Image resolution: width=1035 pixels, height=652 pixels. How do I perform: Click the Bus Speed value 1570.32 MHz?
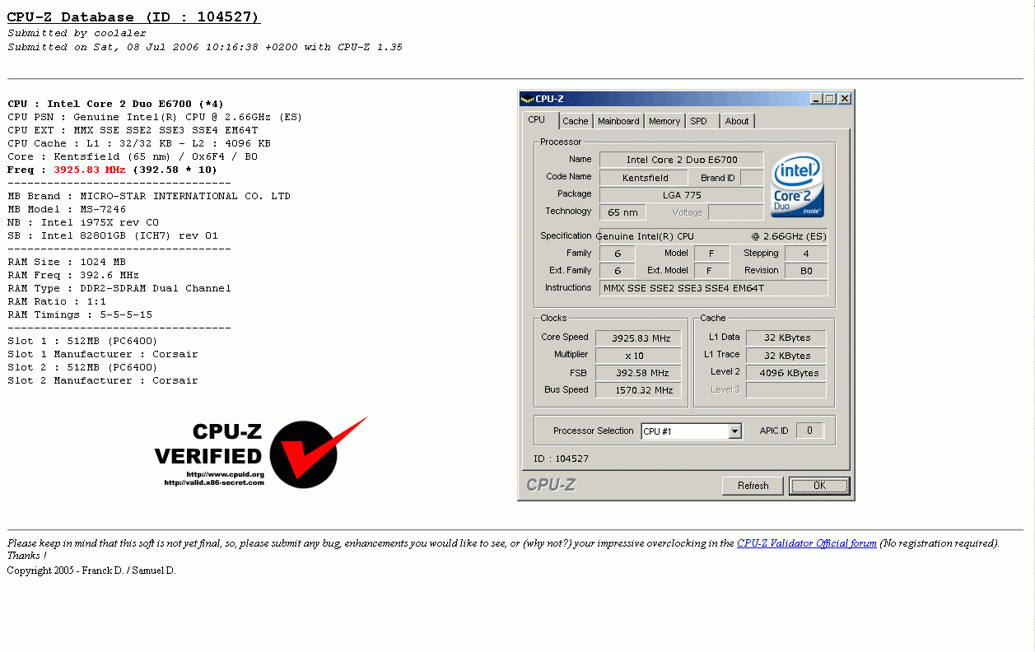[637, 390]
